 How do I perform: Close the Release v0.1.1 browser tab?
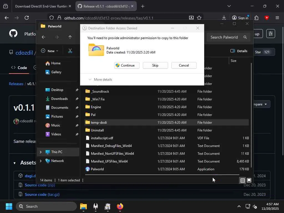pyautogui.click(x=132, y=6)
